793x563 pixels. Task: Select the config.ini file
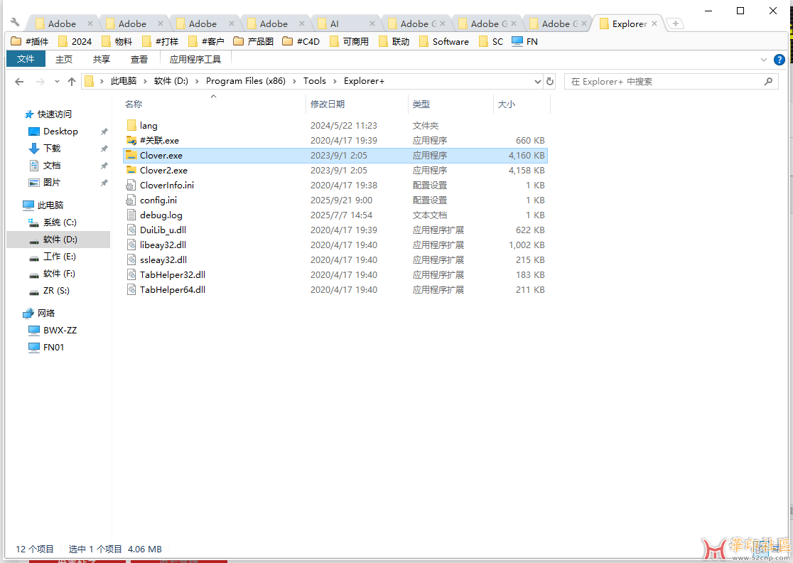pyautogui.click(x=158, y=200)
